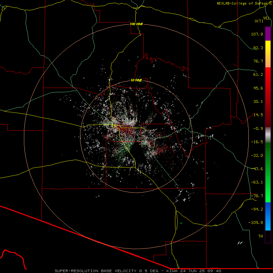Click the Super-Resolution Base Velocity caption
273x273 pixels.
tap(138, 271)
